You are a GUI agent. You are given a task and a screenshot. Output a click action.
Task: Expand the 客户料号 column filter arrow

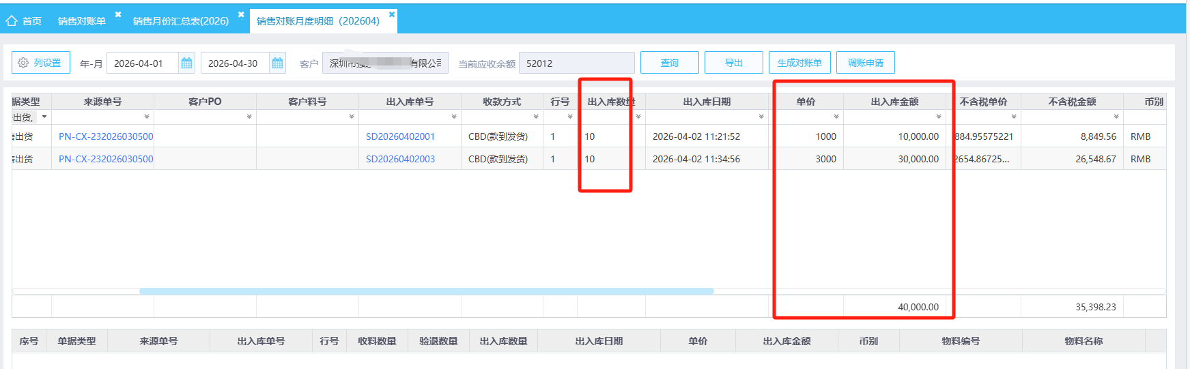tap(352, 117)
